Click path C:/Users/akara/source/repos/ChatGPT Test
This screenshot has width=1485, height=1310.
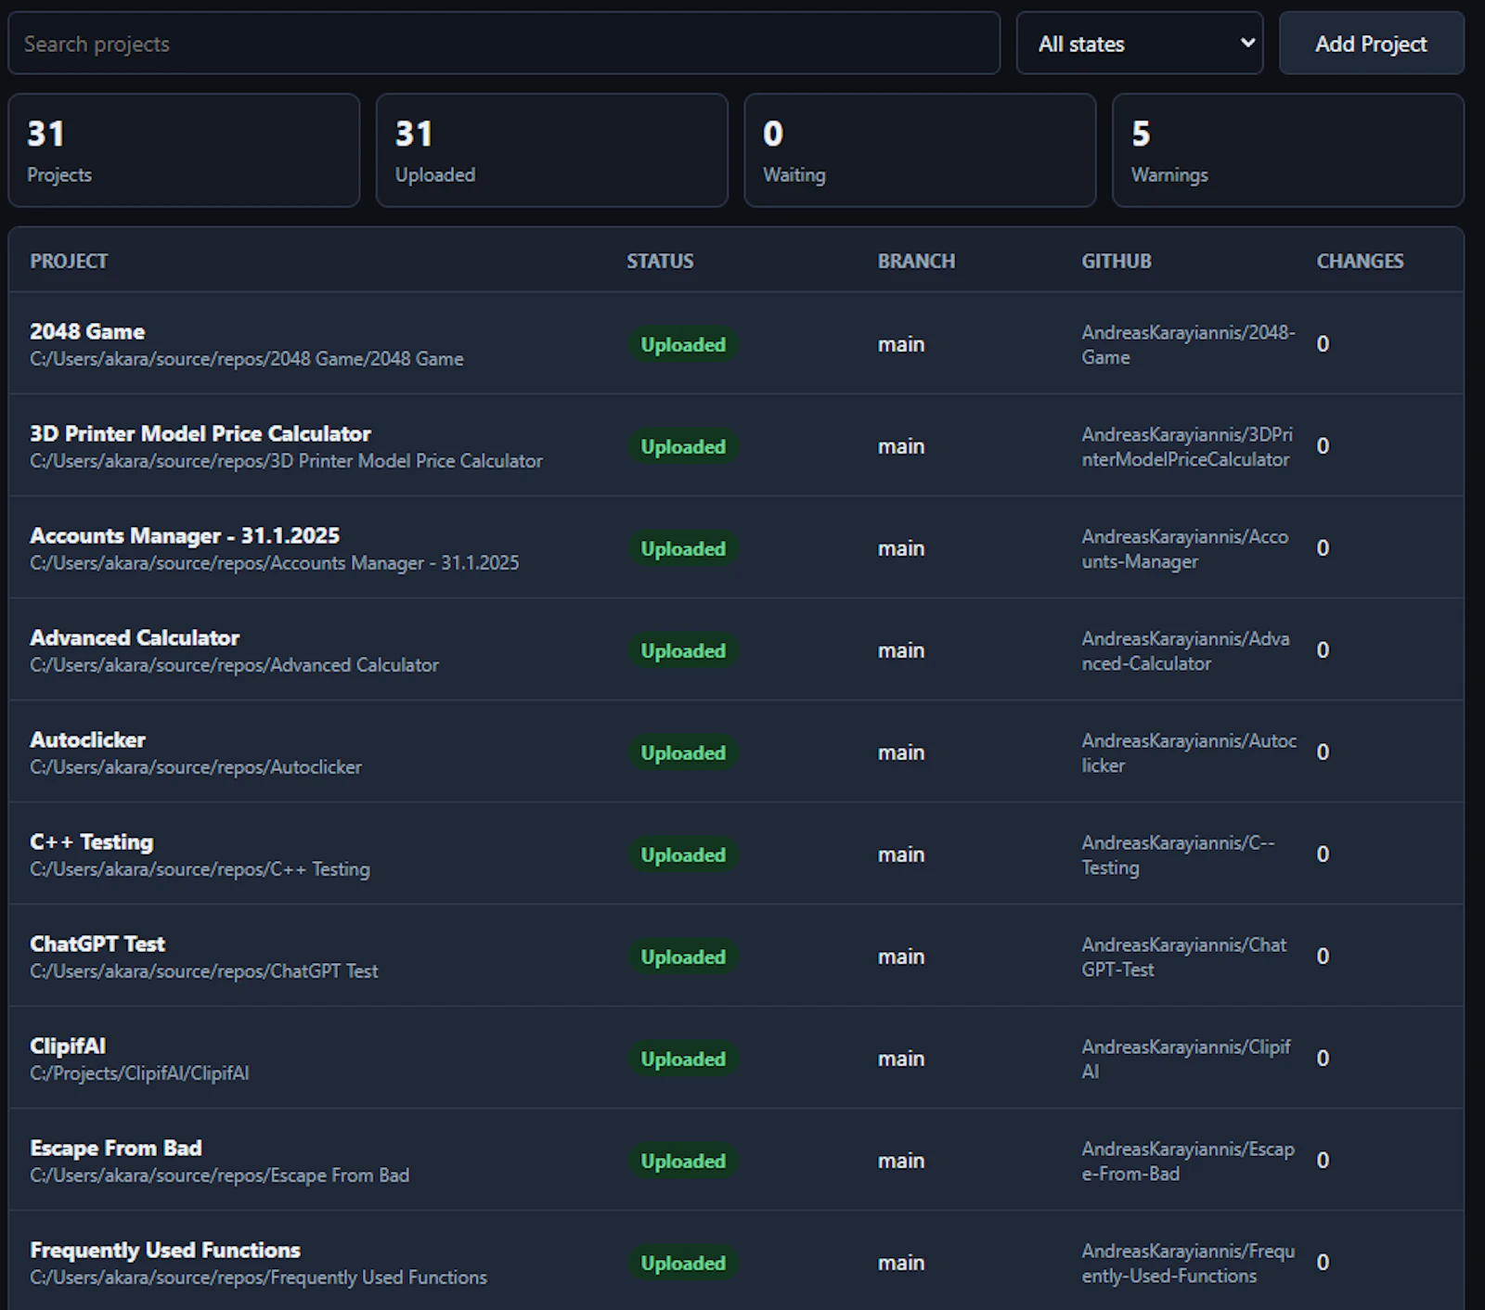(204, 971)
